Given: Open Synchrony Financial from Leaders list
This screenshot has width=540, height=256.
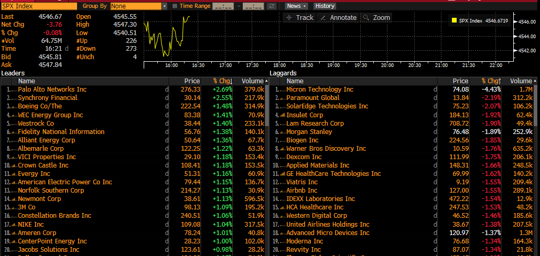Looking at the screenshot, I should 48,98.
